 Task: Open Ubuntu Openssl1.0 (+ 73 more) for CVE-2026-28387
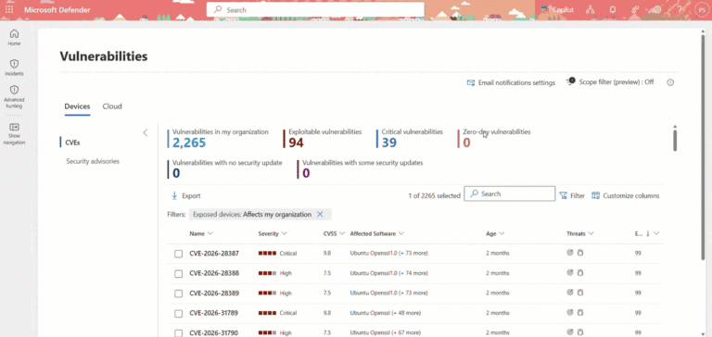[x=388, y=253]
